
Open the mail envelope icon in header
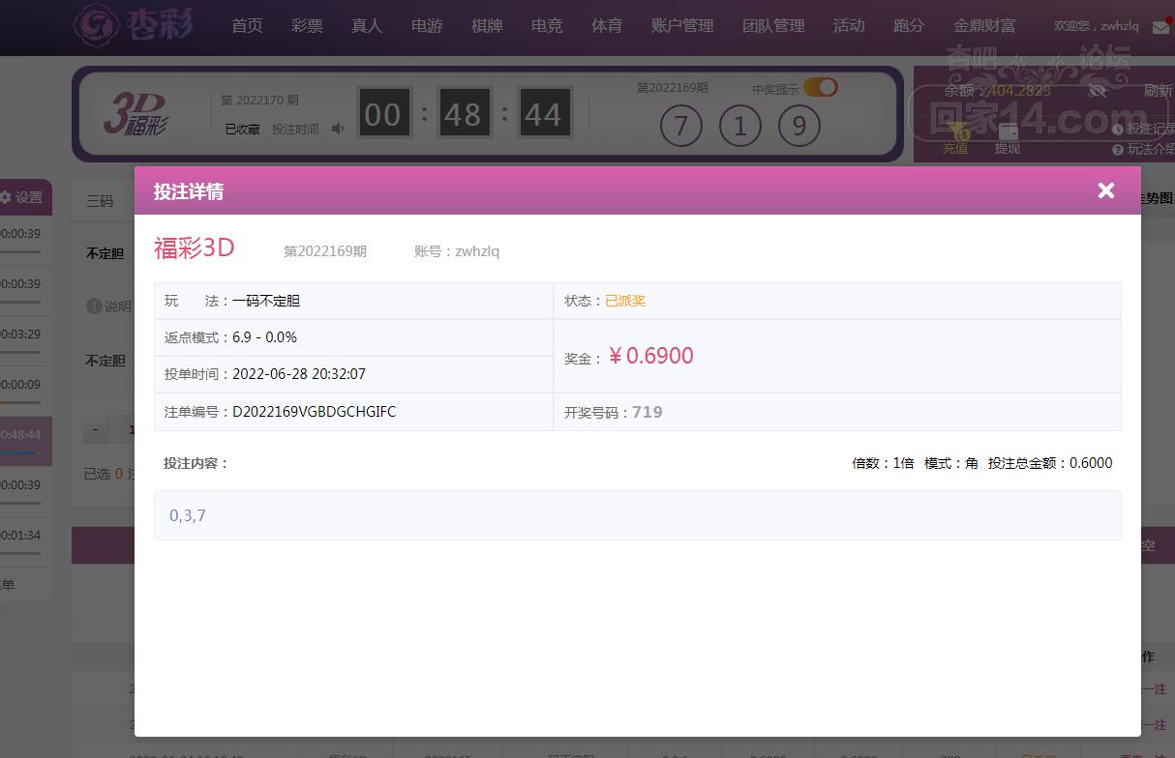(x=1160, y=27)
